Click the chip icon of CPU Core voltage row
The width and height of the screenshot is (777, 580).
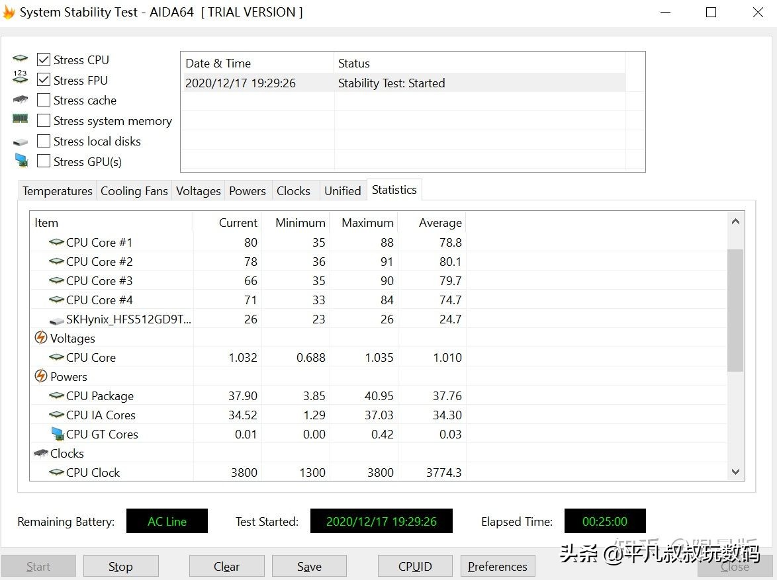(56, 357)
